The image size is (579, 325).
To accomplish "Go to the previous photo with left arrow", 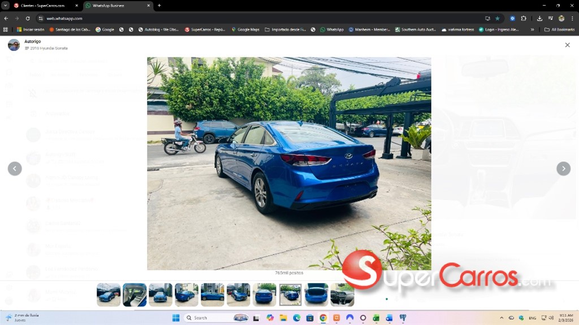I will pos(15,169).
